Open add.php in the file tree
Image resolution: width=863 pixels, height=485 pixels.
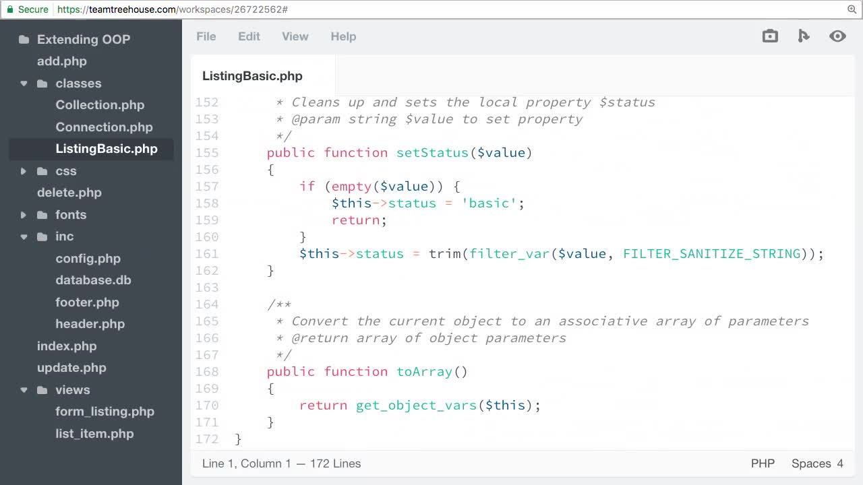click(x=62, y=61)
